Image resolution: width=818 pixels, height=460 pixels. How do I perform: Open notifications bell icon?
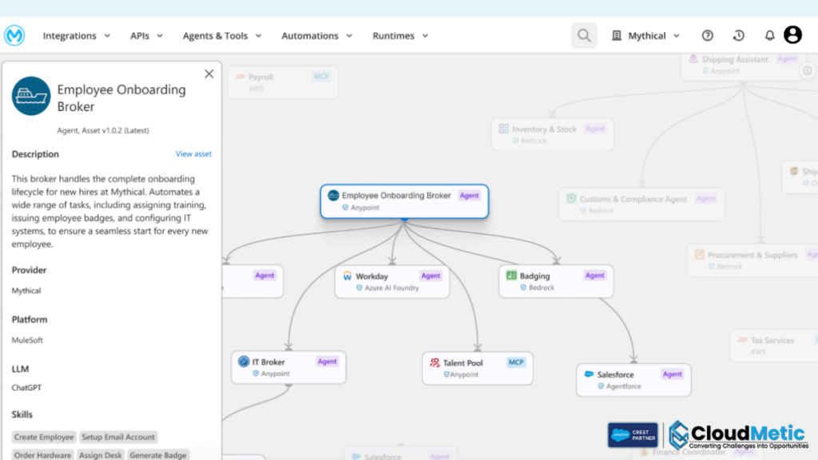(x=769, y=35)
